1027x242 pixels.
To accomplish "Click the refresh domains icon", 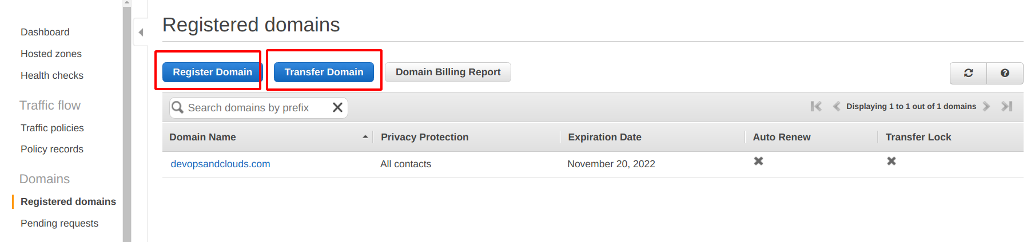I will point(968,73).
